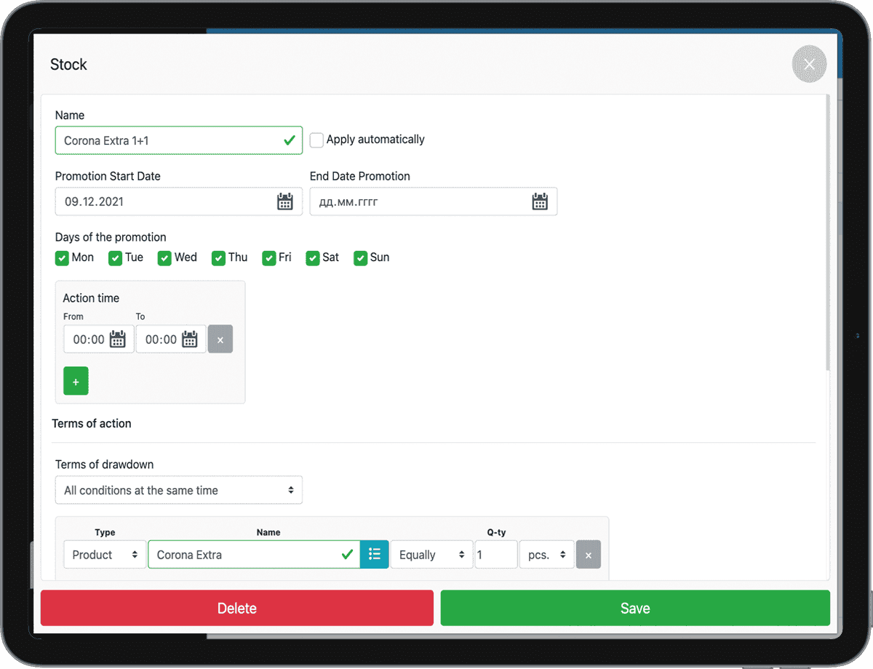Enable the Apply automatically checkbox
This screenshot has width=873, height=669.
coord(316,140)
